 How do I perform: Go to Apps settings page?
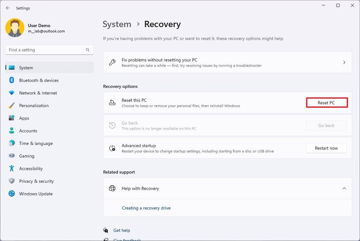(x=24, y=118)
